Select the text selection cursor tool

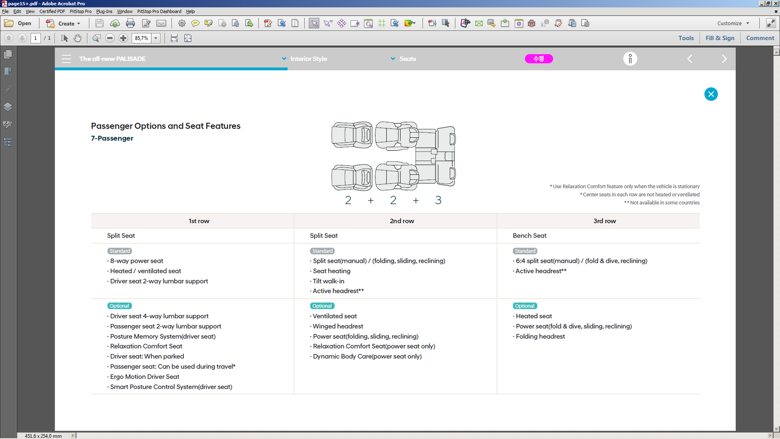(x=64, y=38)
